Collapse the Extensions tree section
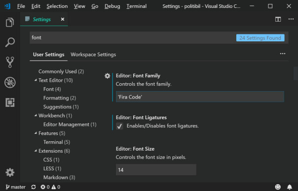 [x=36, y=151]
